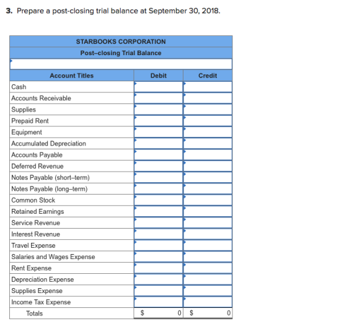Click the Accumulated Depreciation credit cell
Image resolution: width=347 pixels, height=329 pixels.
coord(208,143)
